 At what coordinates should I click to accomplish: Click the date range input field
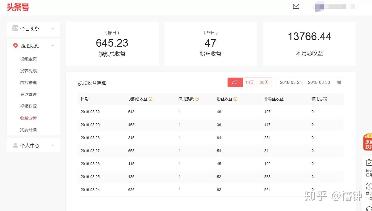coord(305,83)
